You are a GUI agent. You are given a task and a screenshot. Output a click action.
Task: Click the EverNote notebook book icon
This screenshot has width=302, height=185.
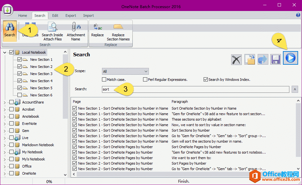(17, 124)
